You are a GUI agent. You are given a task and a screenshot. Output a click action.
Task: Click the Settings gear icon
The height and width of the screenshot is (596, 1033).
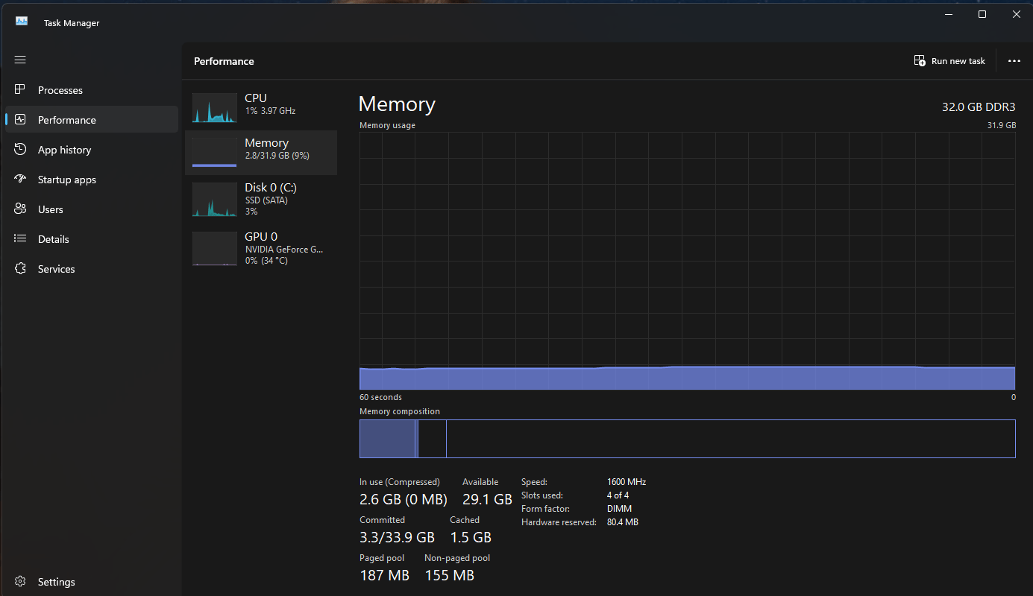pos(20,581)
